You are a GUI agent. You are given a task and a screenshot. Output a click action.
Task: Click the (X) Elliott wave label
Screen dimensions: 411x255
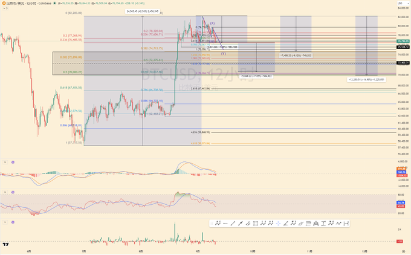(x=212, y=24)
